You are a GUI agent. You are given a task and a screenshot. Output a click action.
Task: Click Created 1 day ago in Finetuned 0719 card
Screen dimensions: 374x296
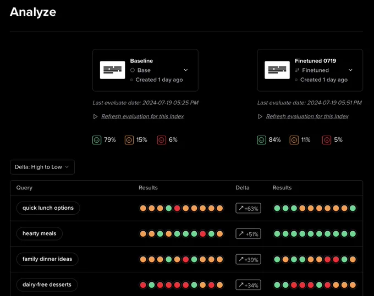324,80
